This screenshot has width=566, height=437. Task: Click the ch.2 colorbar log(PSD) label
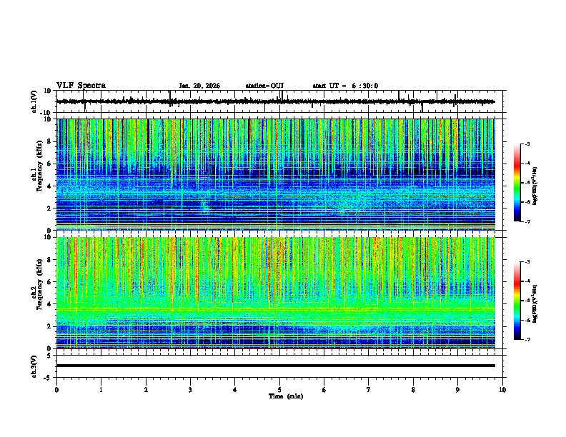(535, 303)
